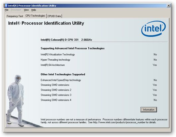176x137 pixels.
Task: Click the Supporting Advanced Intel Processor Technologies heading
Action: point(72,48)
